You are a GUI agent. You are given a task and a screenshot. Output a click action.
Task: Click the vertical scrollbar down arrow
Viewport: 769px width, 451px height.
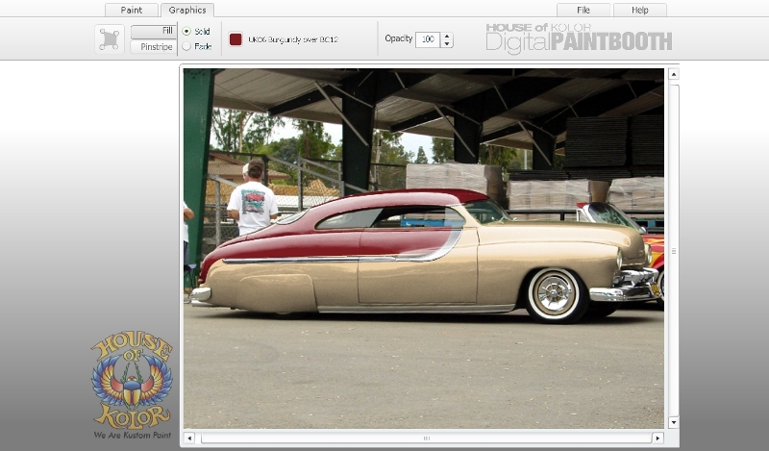tap(673, 422)
